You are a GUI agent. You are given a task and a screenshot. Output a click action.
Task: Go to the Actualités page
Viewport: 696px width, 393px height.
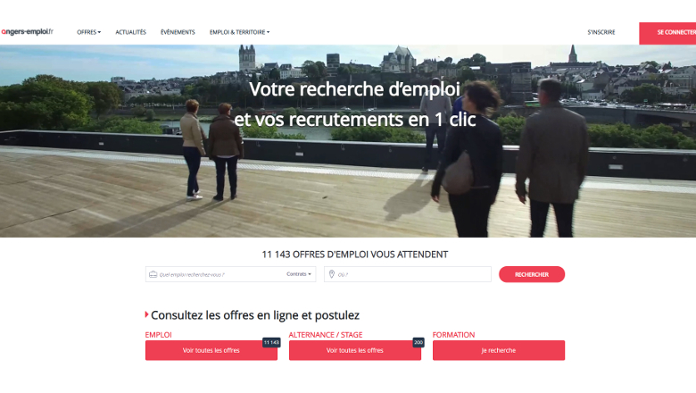coord(130,32)
